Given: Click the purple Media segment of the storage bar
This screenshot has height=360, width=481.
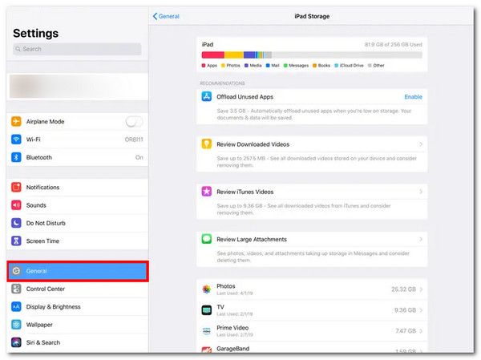Looking at the screenshot, I should 249,55.
